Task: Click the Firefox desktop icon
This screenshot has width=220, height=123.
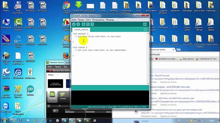Action: [x=66, y=55]
